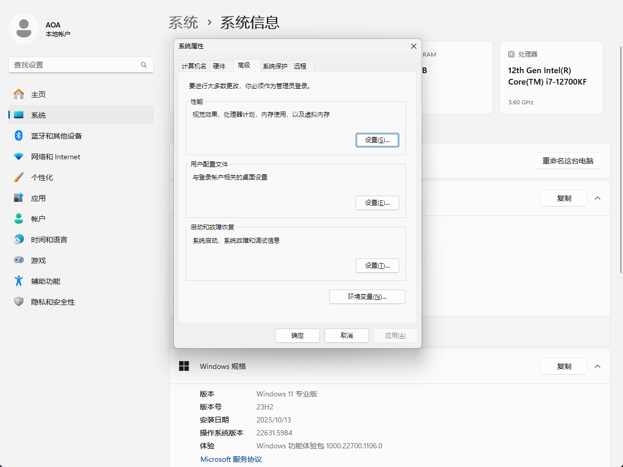Click the 环境变量(N) button
This screenshot has height=467, width=623.
point(367,297)
